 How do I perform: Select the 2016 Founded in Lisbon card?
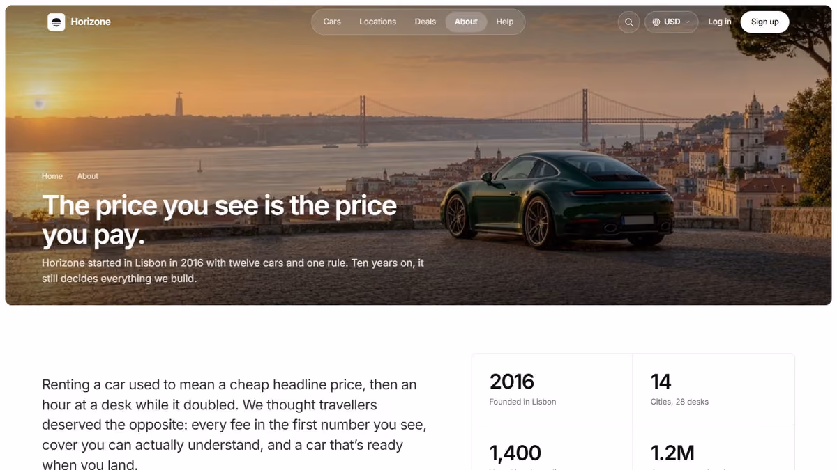pyautogui.click(x=552, y=390)
